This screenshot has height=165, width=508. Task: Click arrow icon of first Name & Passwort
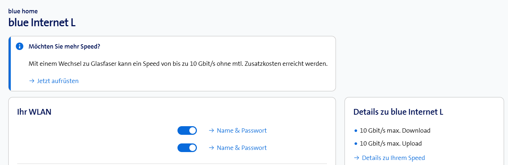(x=212, y=130)
